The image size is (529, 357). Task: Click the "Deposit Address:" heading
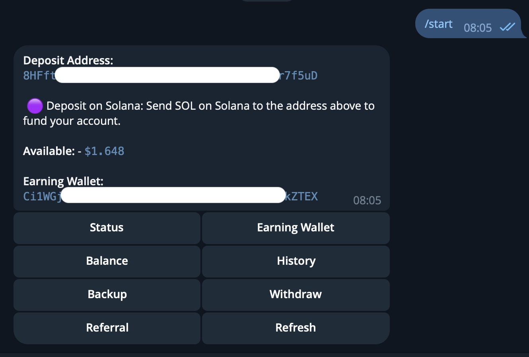[68, 60]
